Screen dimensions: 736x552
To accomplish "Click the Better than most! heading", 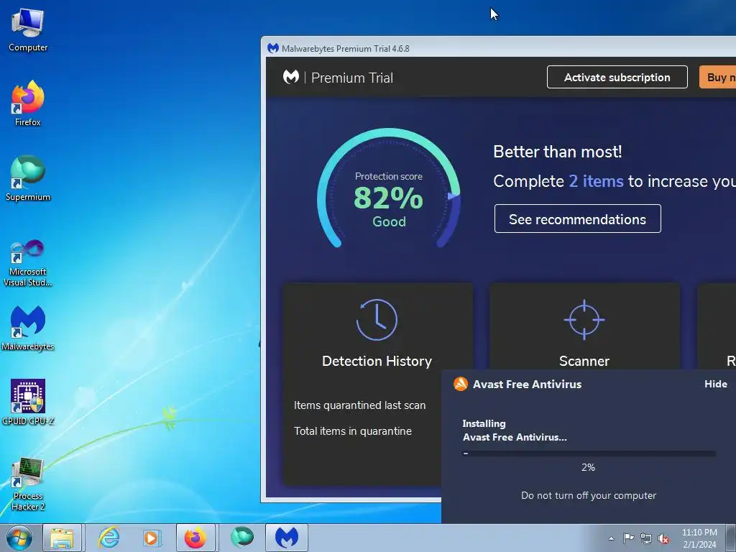I will point(557,152).
